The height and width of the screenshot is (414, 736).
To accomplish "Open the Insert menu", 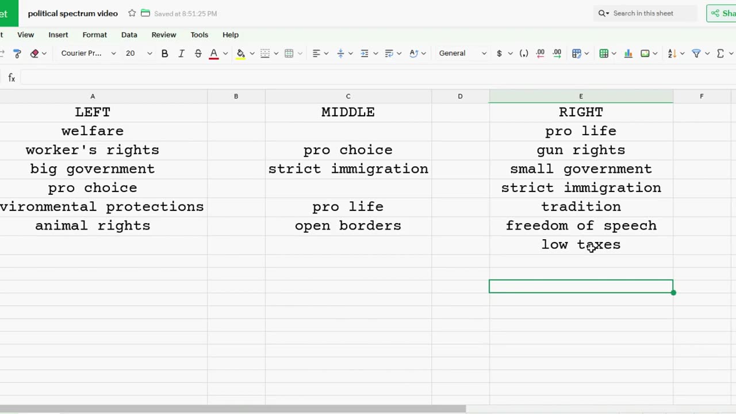I will pyautogui.click(x=58, y=35).
